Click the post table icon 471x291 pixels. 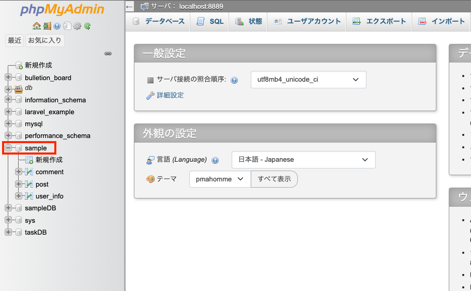click(x=29, y=184)
